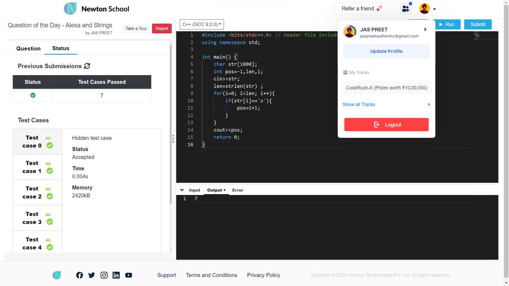Click the Newton School logo icon in the footer
509x286 pixels.
tap(56, 275)
